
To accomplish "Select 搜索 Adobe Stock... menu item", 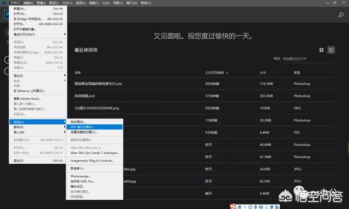I will point(38,99).
